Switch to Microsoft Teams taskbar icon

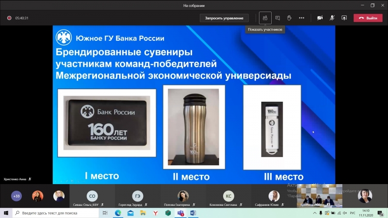(180, 213)
